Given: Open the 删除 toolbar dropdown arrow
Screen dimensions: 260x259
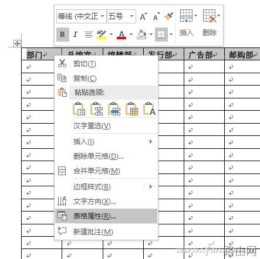Looking at the screenshot, I should point(219,15).
